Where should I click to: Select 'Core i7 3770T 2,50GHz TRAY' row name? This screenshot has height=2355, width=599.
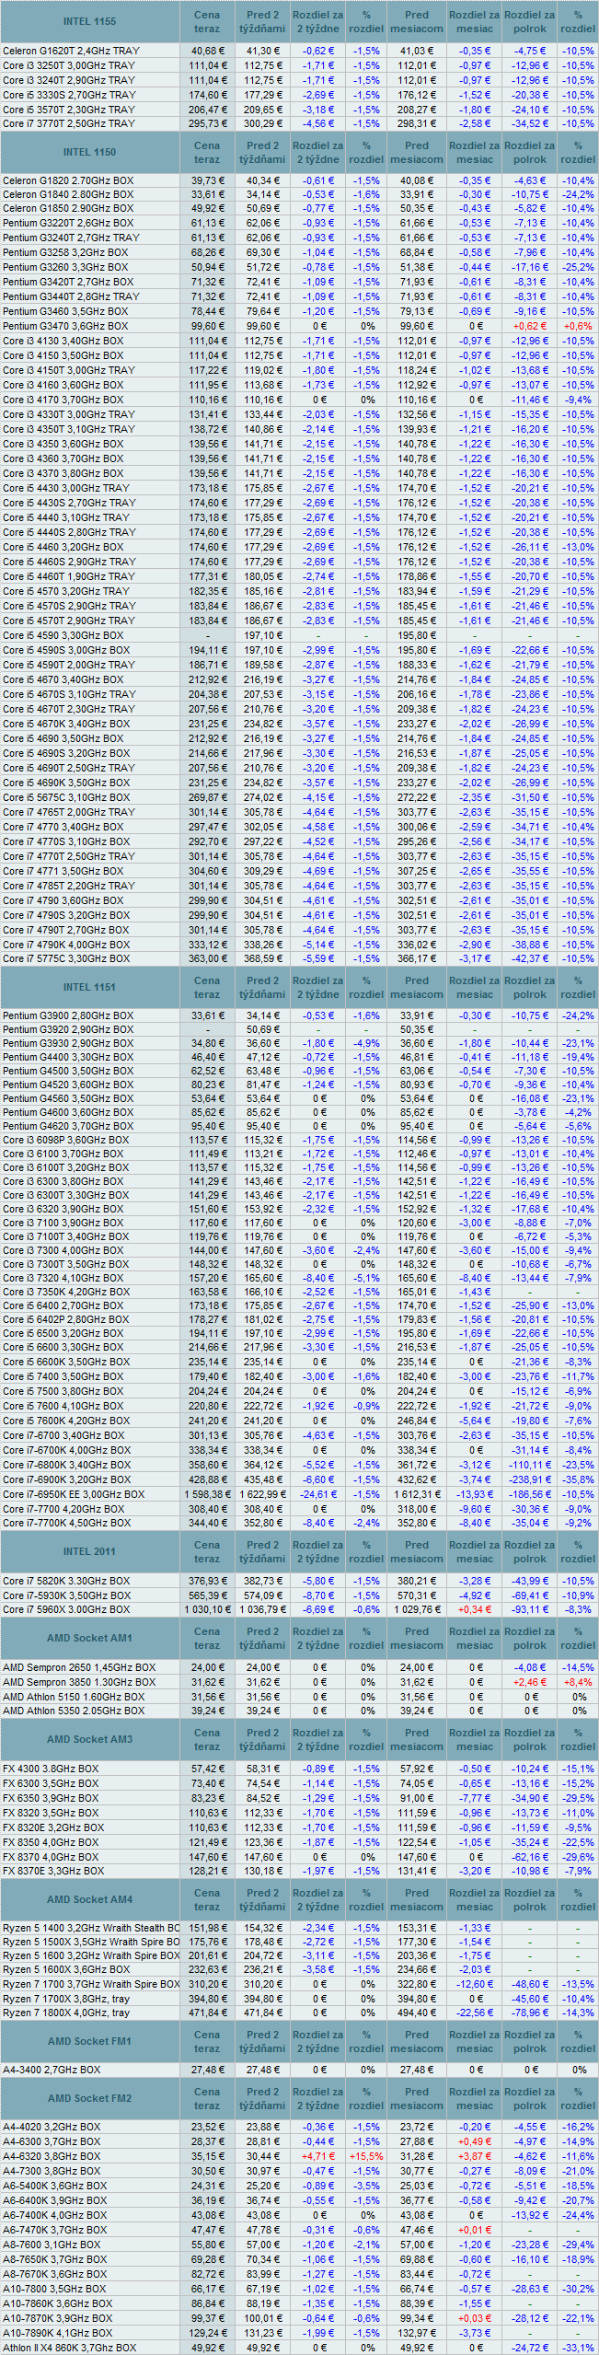tap(68, 123)
